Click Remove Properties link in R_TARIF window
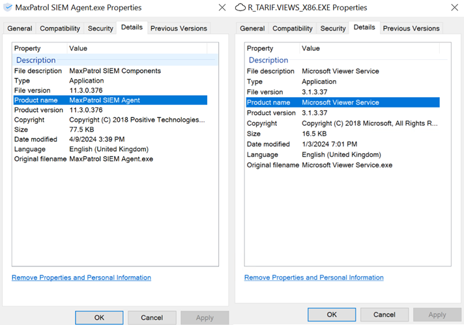Viewport: 464px width, 325px height. pyautogui.click(x=314, y=277)
